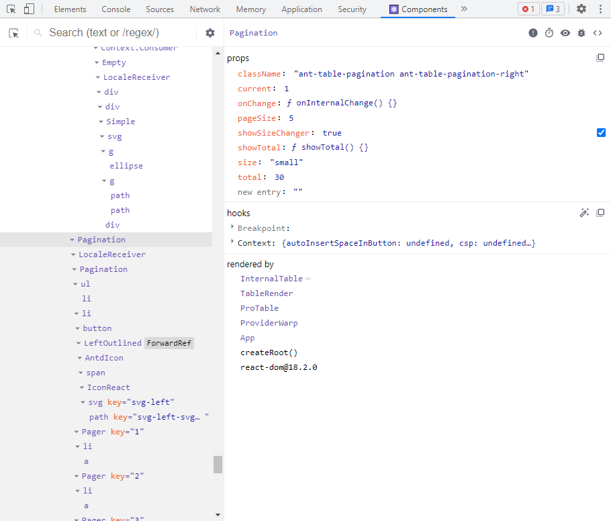
Task: Collapse the Simple component node
Action: coord(101,122)
